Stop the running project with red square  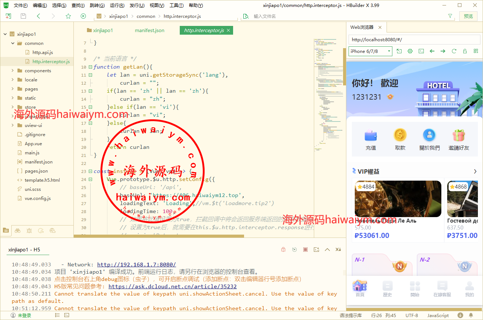tap(305, 250)
